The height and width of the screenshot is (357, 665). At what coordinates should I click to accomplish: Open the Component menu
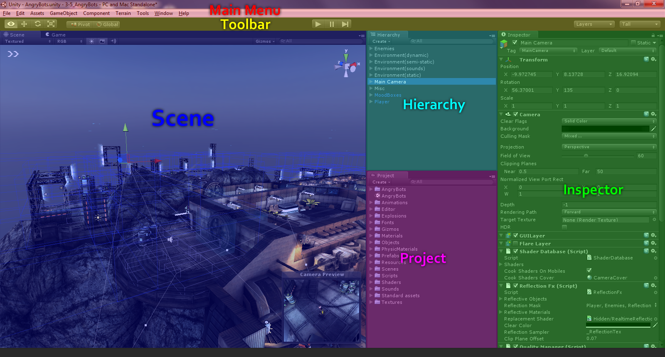pos(96,13)
